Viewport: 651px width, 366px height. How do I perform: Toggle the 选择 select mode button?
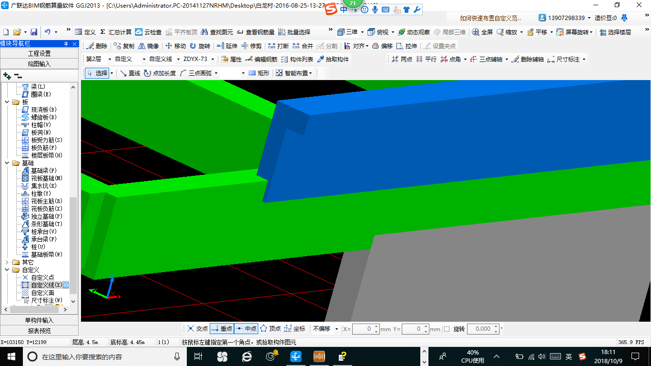98,73
